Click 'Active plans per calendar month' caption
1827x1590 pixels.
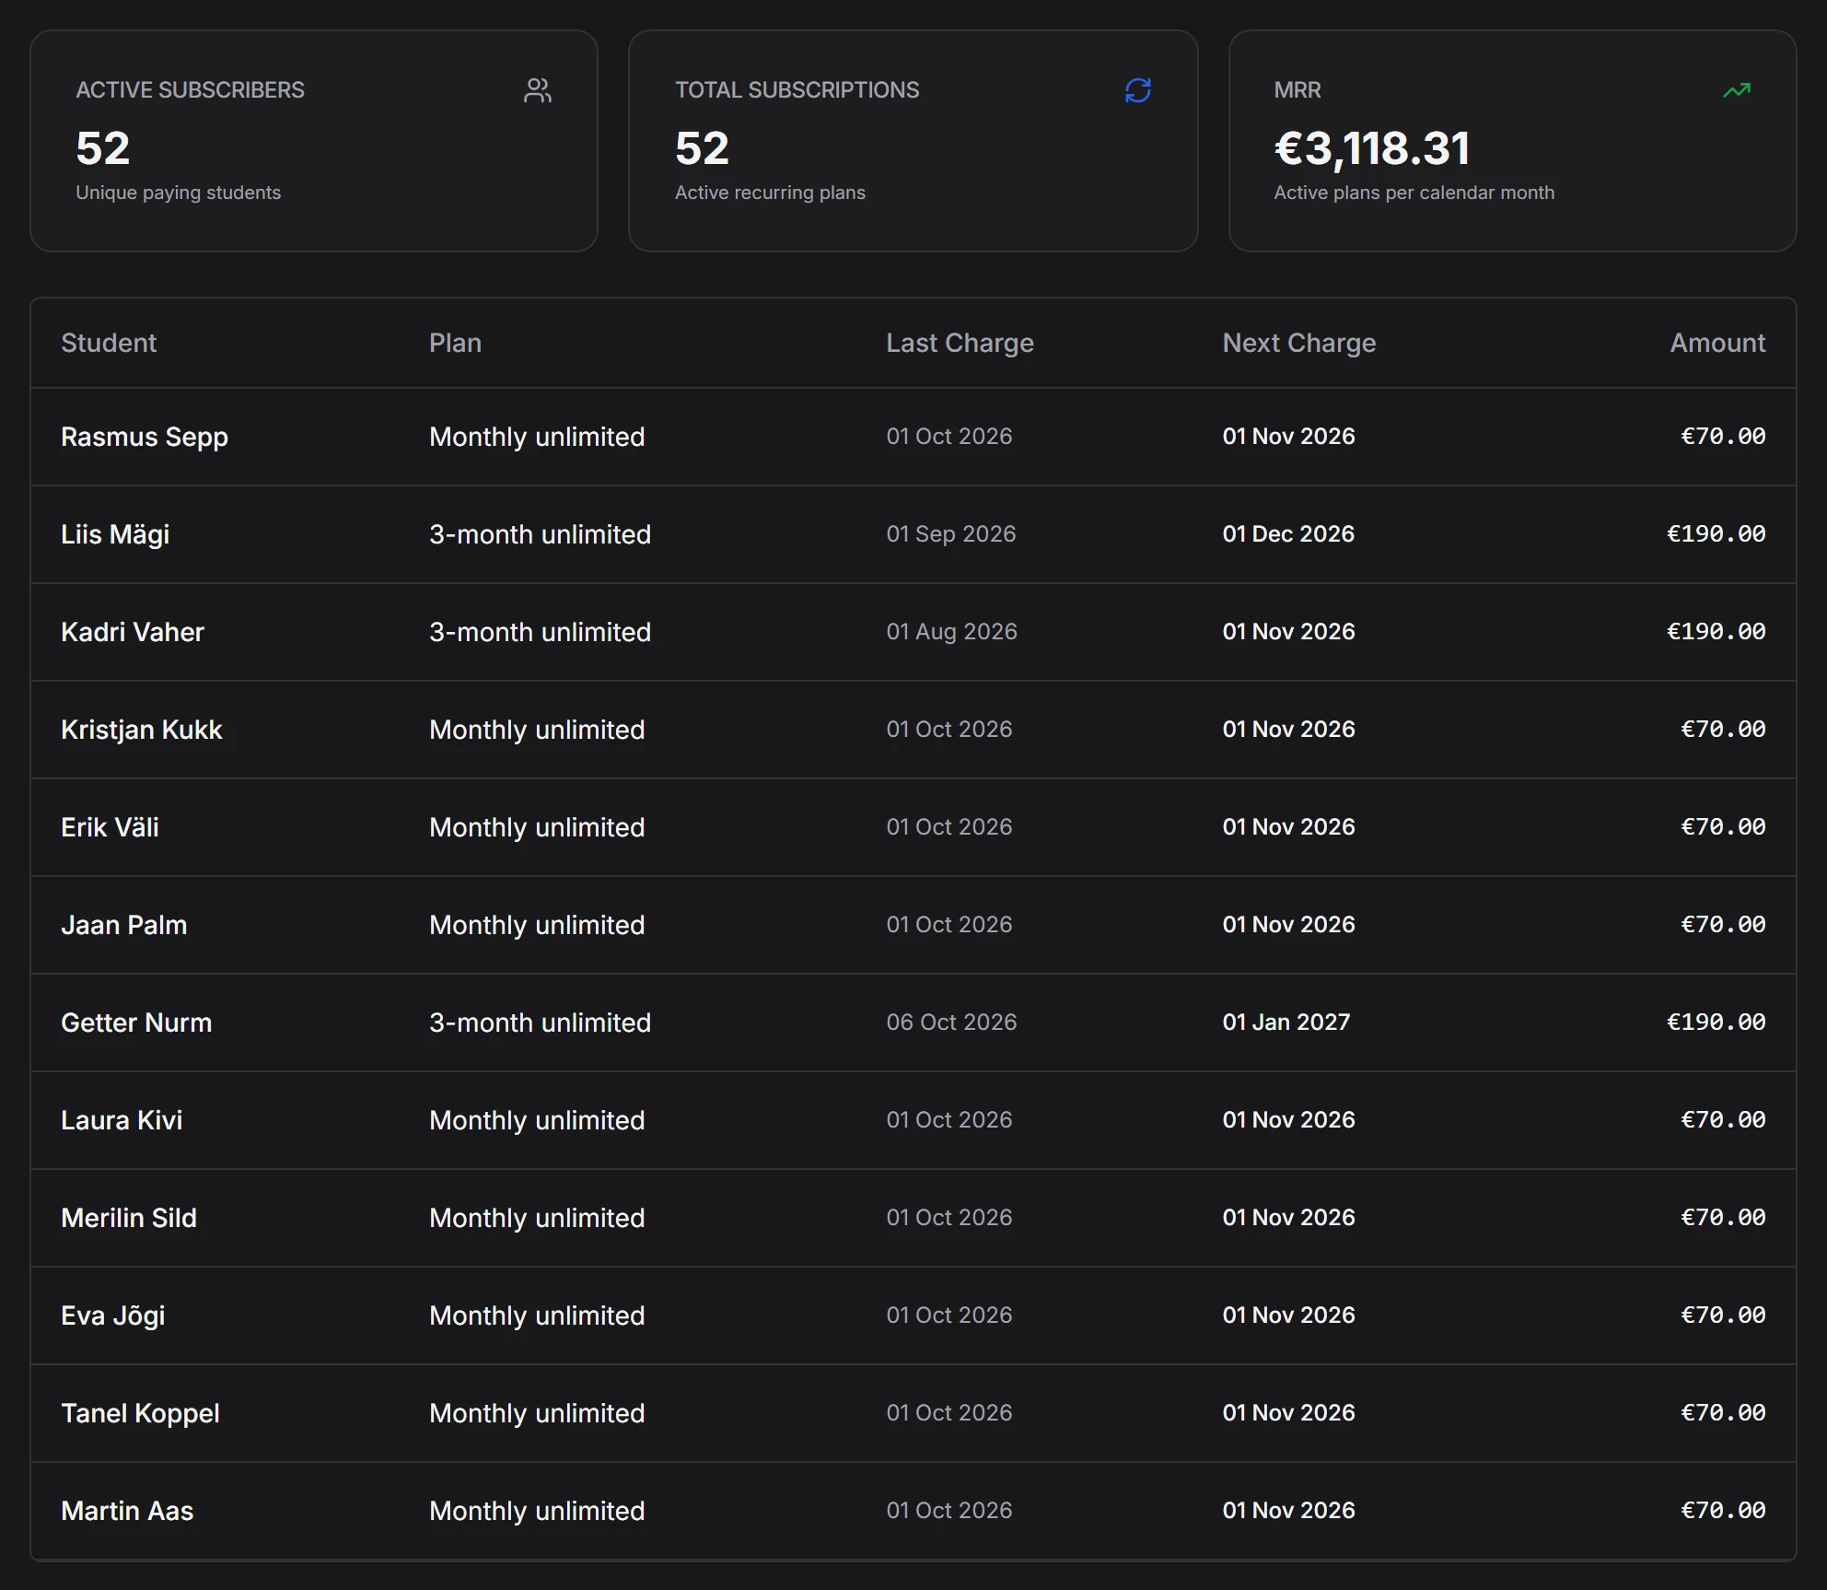pos(1414,193)
